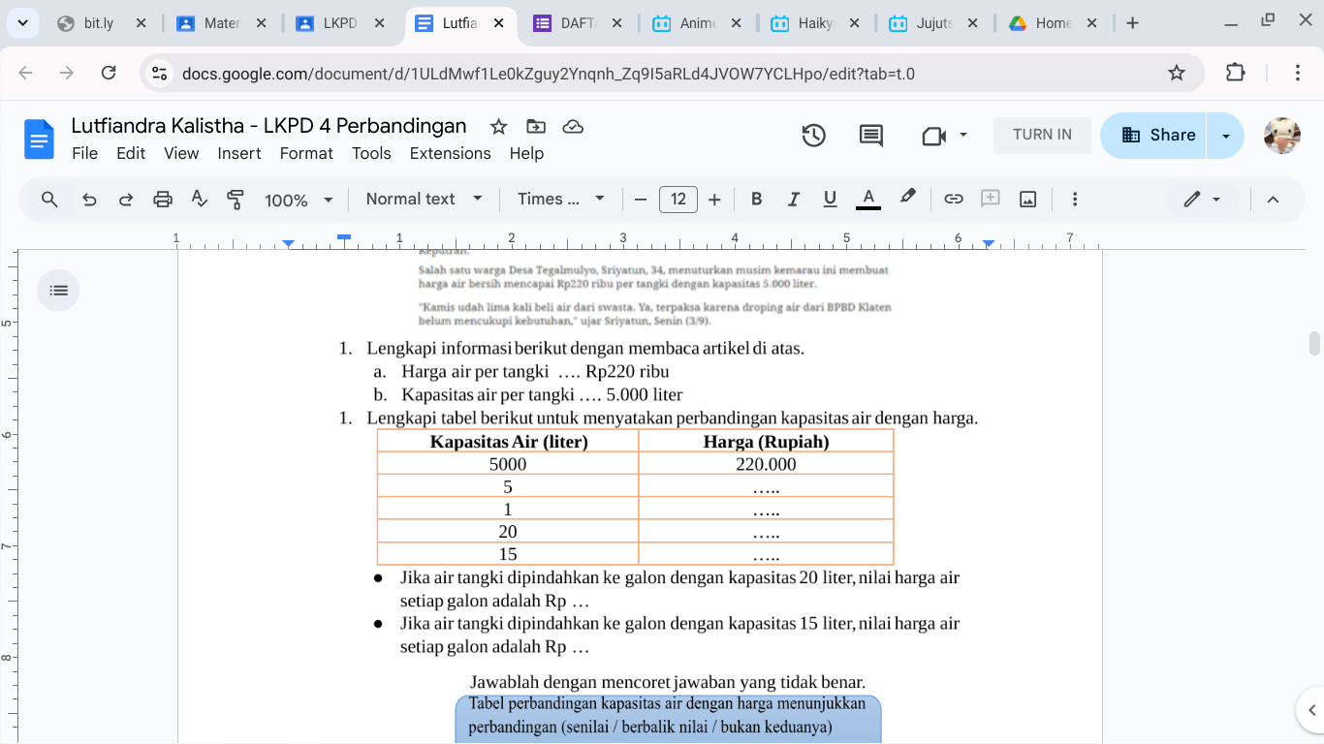The height and width of the screenshot is (744, 1324).
Task: Start a video call with camera icon
Action: click(x=933, y=136)
